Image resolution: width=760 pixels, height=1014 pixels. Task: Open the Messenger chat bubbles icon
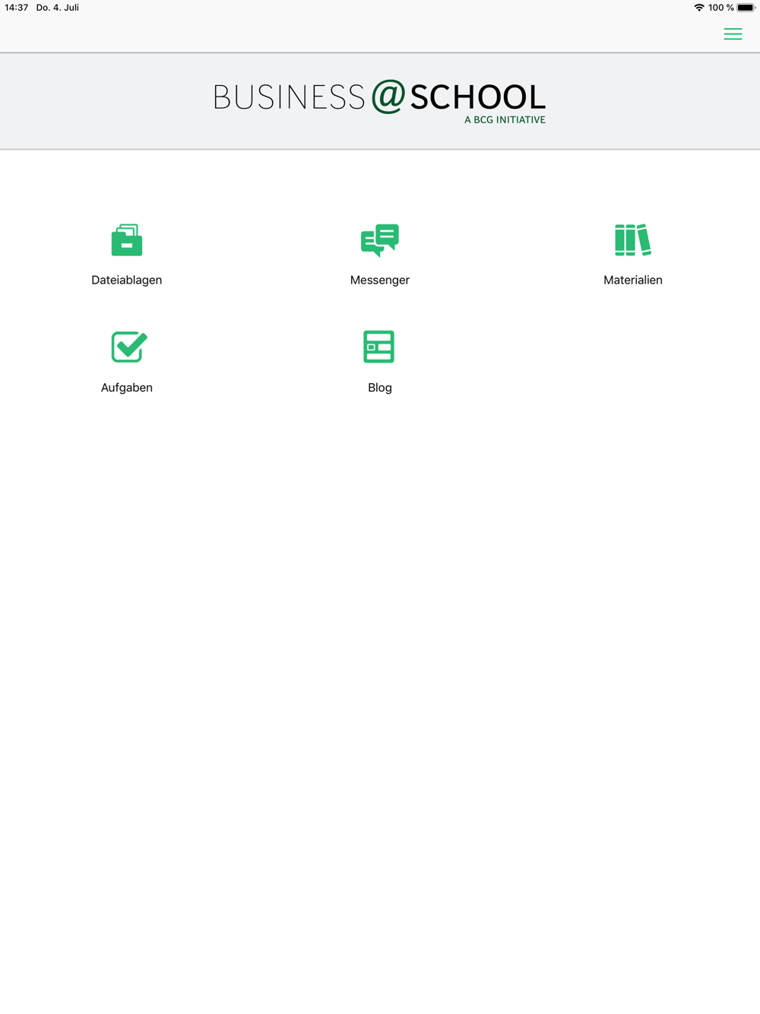point(380,240)
